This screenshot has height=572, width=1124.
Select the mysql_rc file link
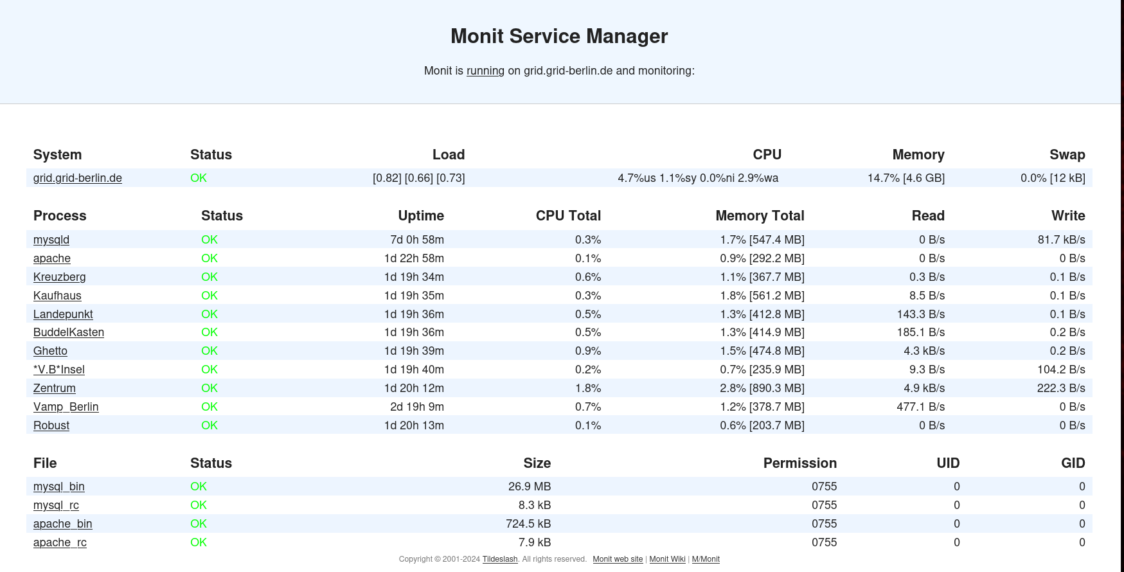tap(56, 505)
